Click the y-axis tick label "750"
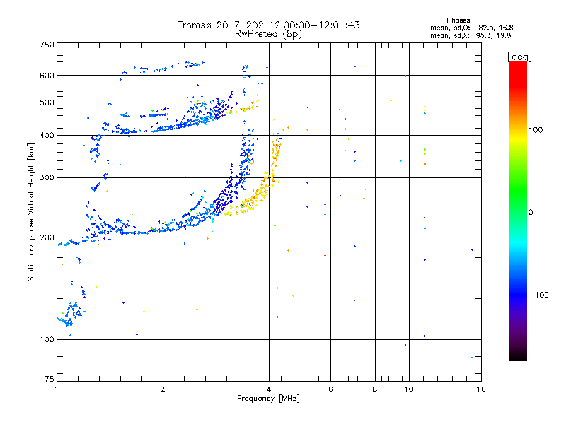The width and height of the screenshot is (566, 424). tap(47, 45)
